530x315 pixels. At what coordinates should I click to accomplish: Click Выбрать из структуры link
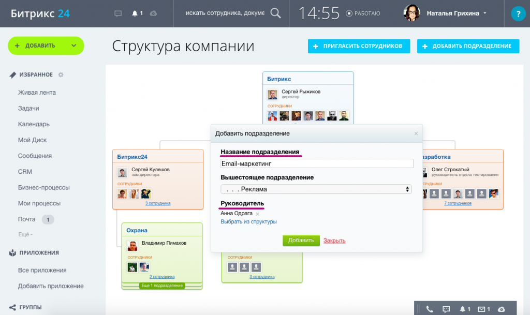[248, 222]
